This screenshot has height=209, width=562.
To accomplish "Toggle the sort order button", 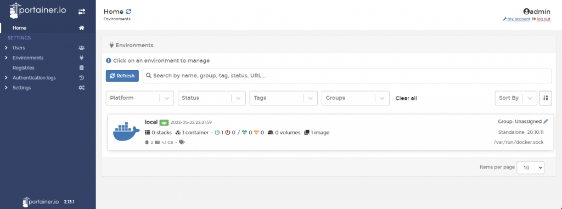I will [x=545, y=98].
